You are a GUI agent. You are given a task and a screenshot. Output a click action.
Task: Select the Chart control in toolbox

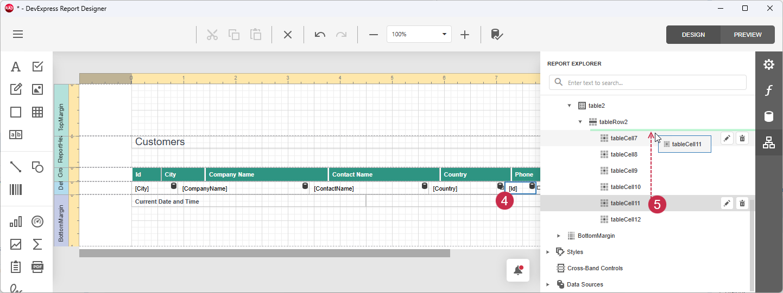[x=16, y=222]
